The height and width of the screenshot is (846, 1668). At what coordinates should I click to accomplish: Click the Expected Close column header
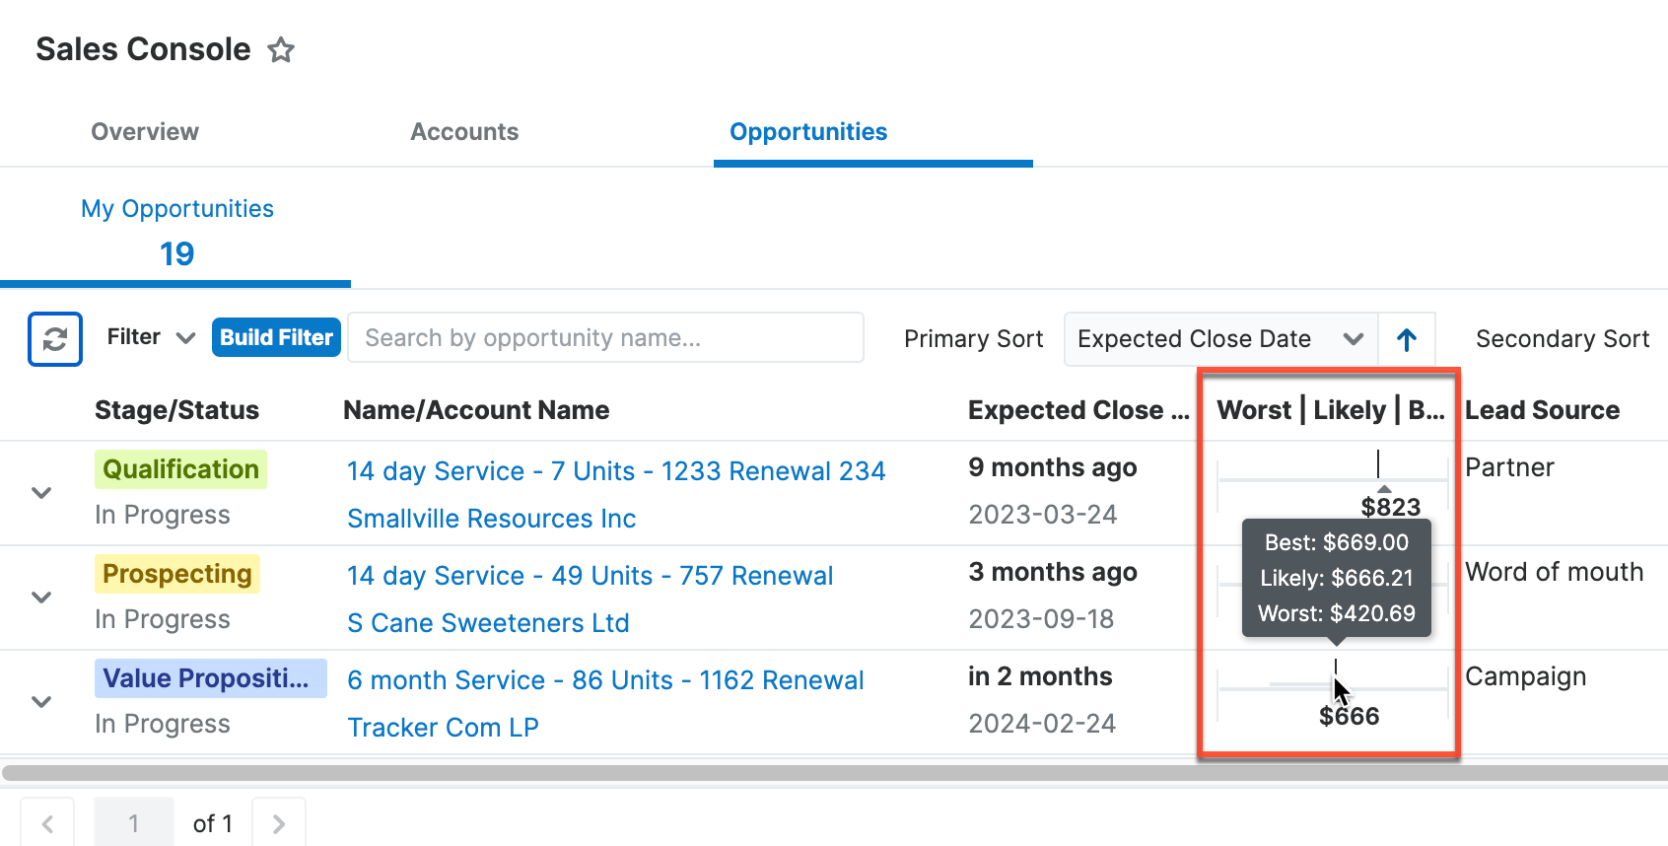(1078, 410)
